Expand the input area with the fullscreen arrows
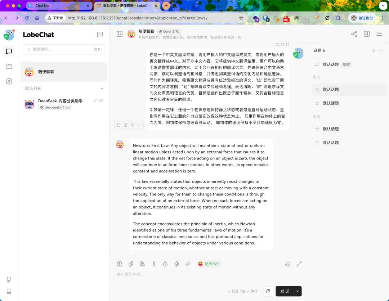This screenshot has width=389, height=301. (x=299, y=264)
